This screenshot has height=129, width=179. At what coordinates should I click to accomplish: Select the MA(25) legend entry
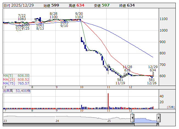(x=16, y=79)
